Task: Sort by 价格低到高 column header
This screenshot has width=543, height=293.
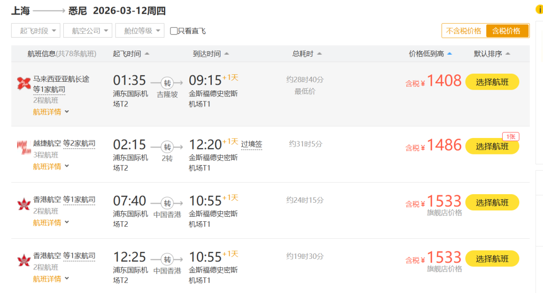Action: pyautogui.click(x=430, y=54)
